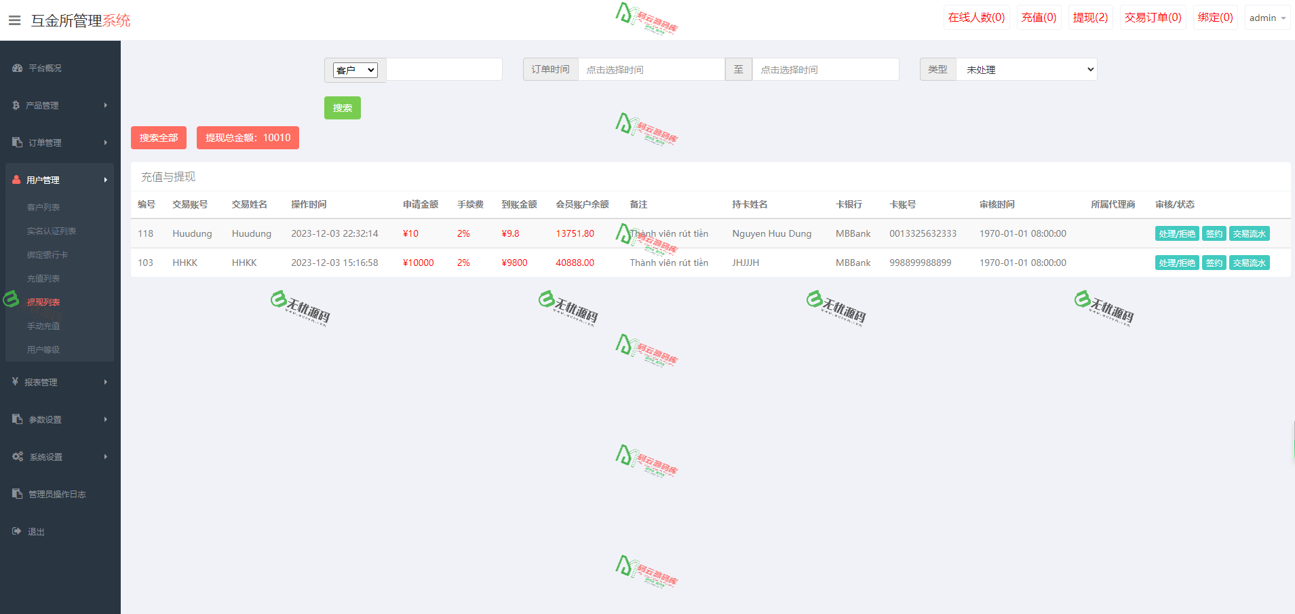Open the admin account dropdown
The height and width of the screenshot is (614, 1295).
click(1267, 18)
